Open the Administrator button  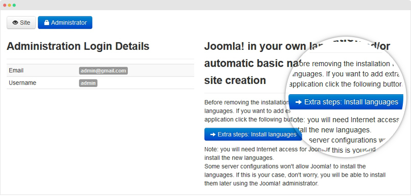pos(65,23)
